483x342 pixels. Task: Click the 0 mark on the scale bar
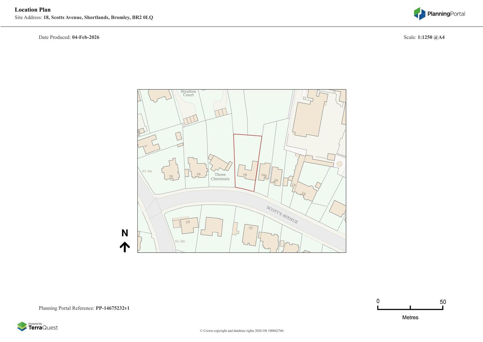(x=378, y=301)
